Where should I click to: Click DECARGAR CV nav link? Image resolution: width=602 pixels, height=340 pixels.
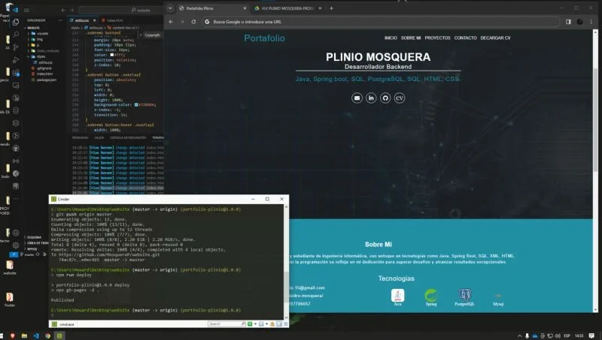tap(495, 38)
